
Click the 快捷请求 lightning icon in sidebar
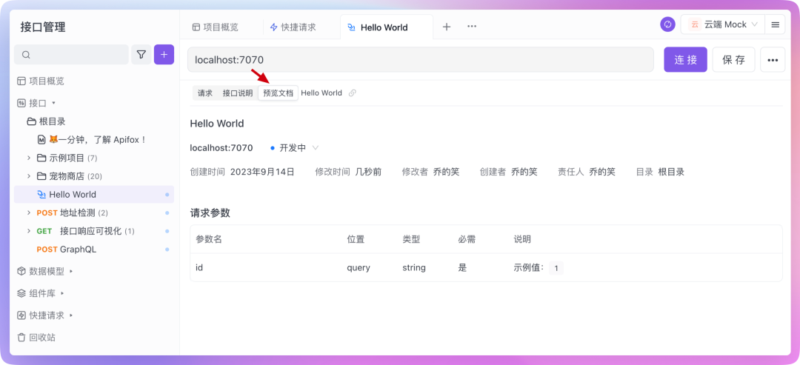pyautogui.click(x=21, y=315)
